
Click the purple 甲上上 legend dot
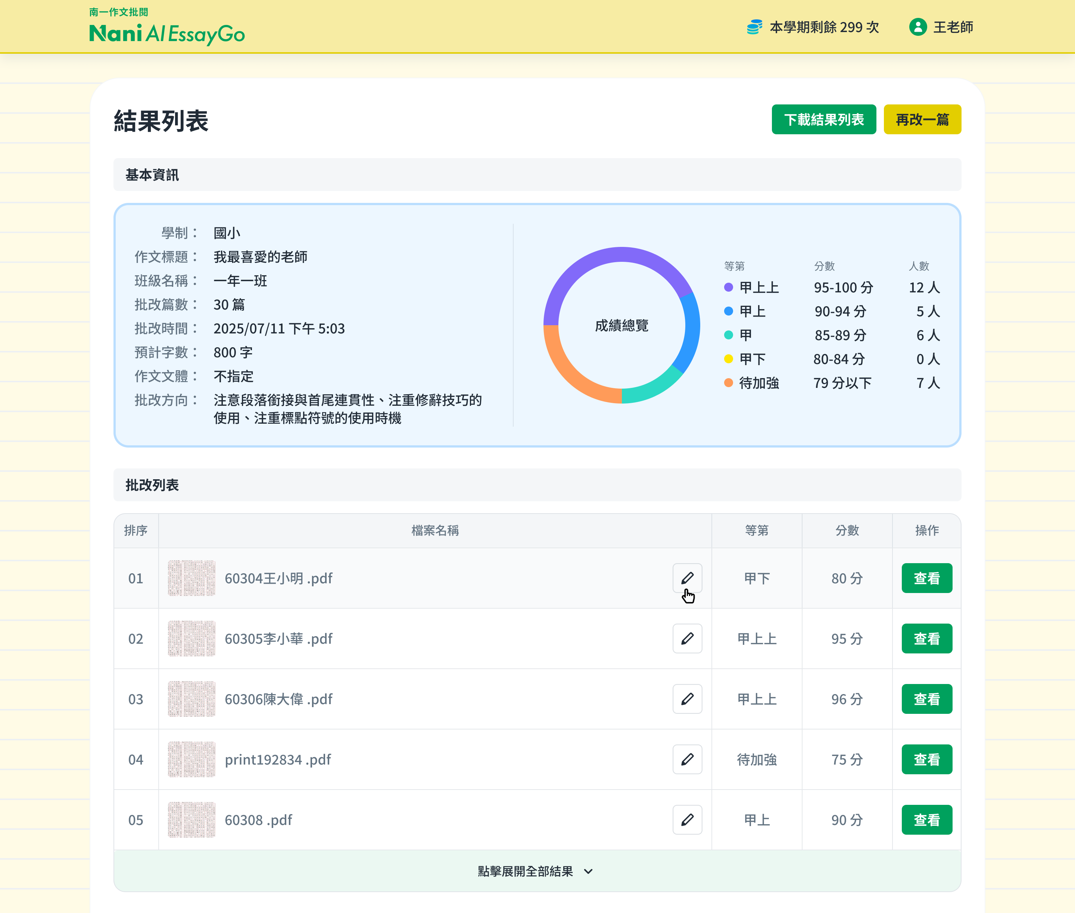(x=728, y=287)
